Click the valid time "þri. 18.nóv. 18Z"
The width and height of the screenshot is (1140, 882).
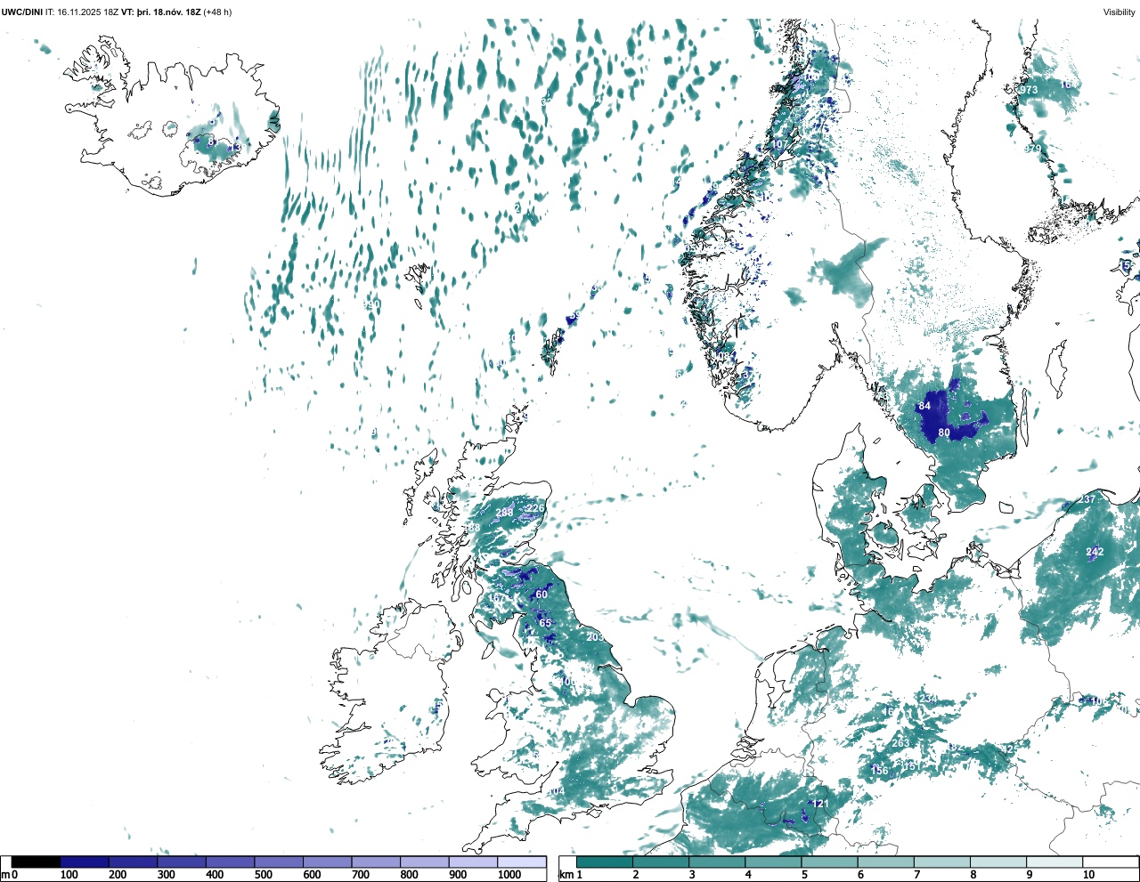(x=169, y=12)
